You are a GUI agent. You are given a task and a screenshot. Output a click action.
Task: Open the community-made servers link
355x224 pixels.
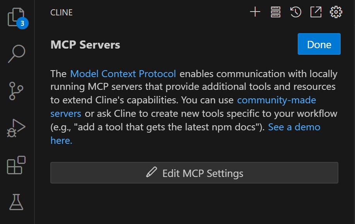click(276, 100)
